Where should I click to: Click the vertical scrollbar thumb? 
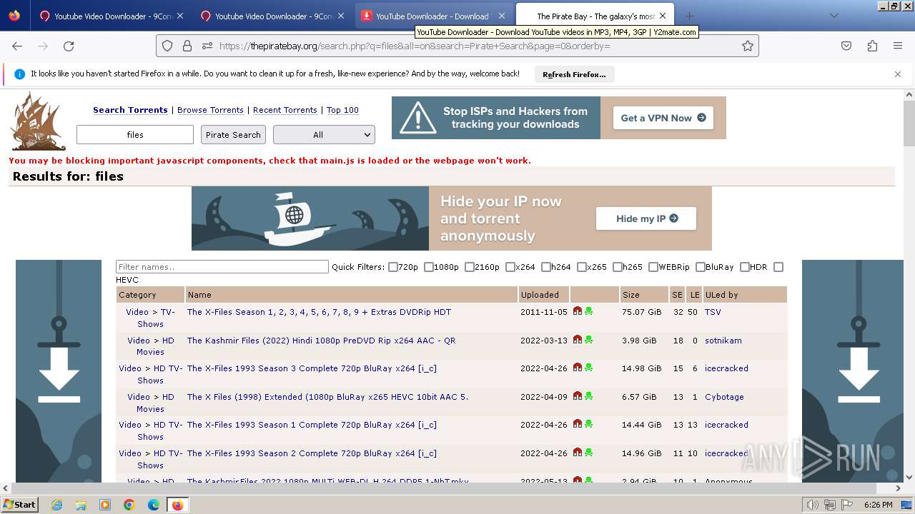point(909,125)
